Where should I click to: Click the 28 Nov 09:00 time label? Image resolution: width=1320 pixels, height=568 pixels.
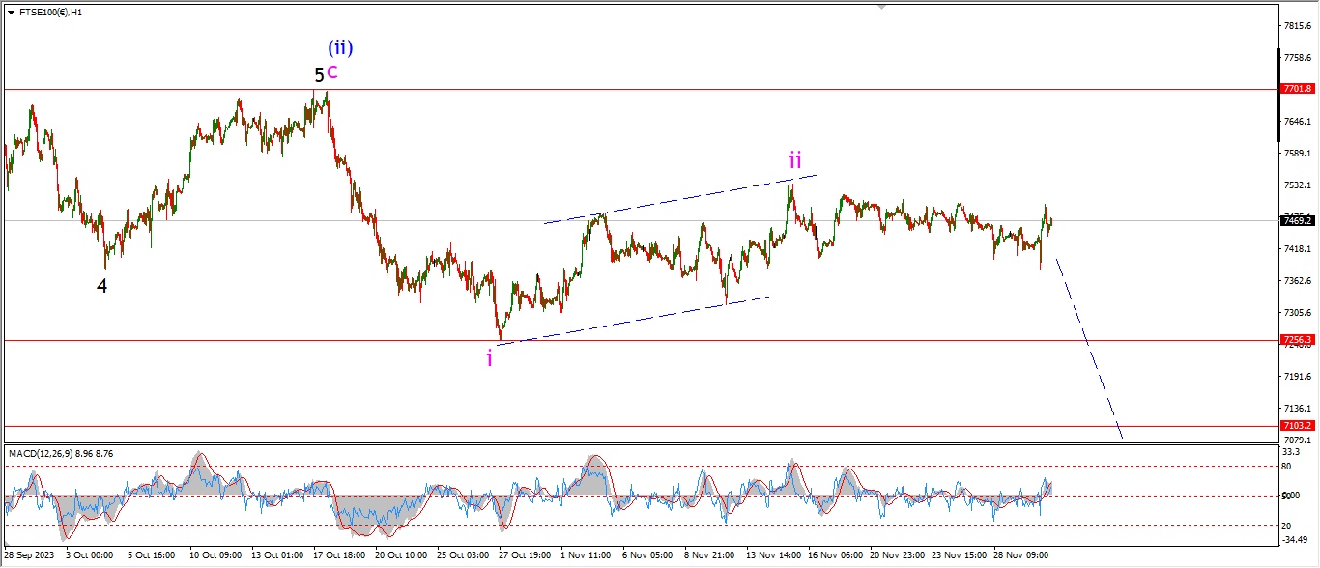pos(1021,555)
